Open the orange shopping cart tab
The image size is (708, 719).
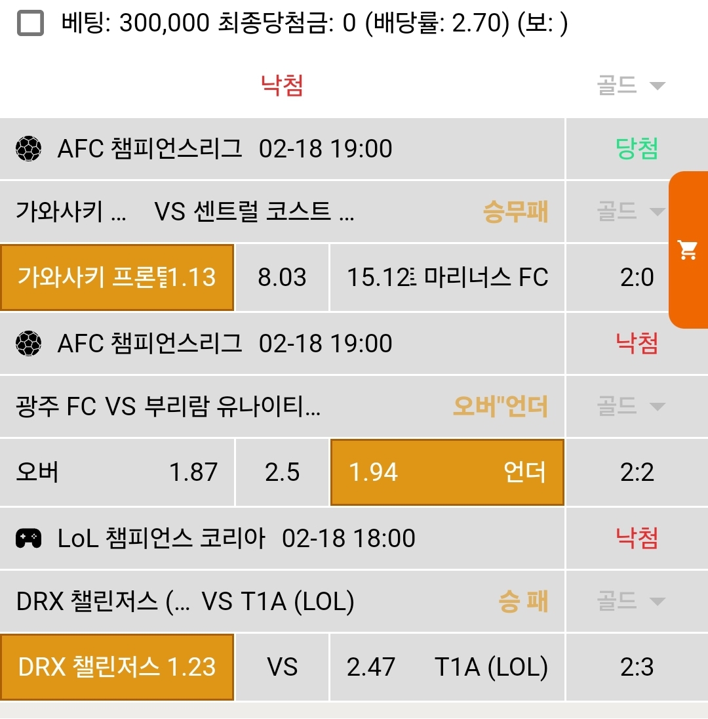click(688, 250)
